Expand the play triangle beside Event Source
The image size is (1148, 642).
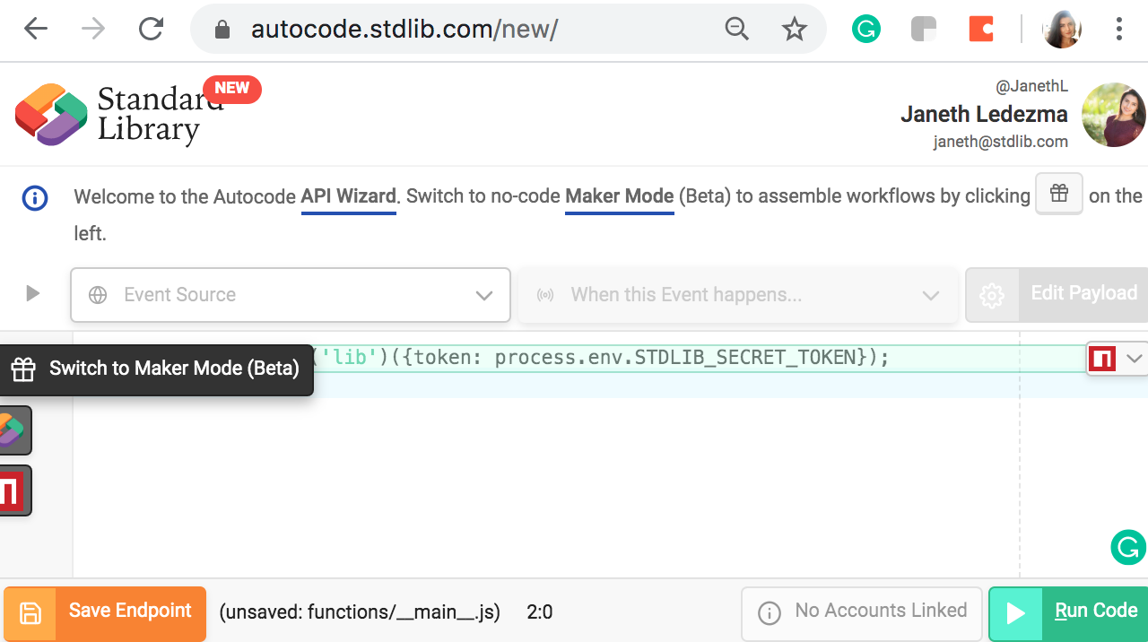click(33, 293)
